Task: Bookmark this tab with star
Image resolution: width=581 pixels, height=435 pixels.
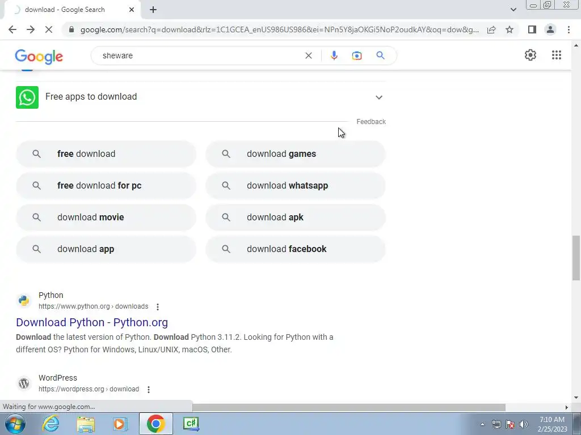Action: coord(510,29)
